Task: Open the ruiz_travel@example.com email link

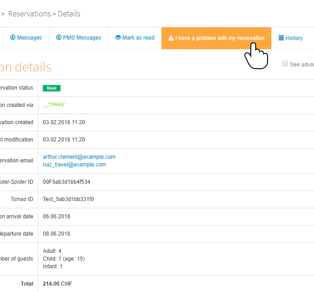Action: click(x=74, y=165)
